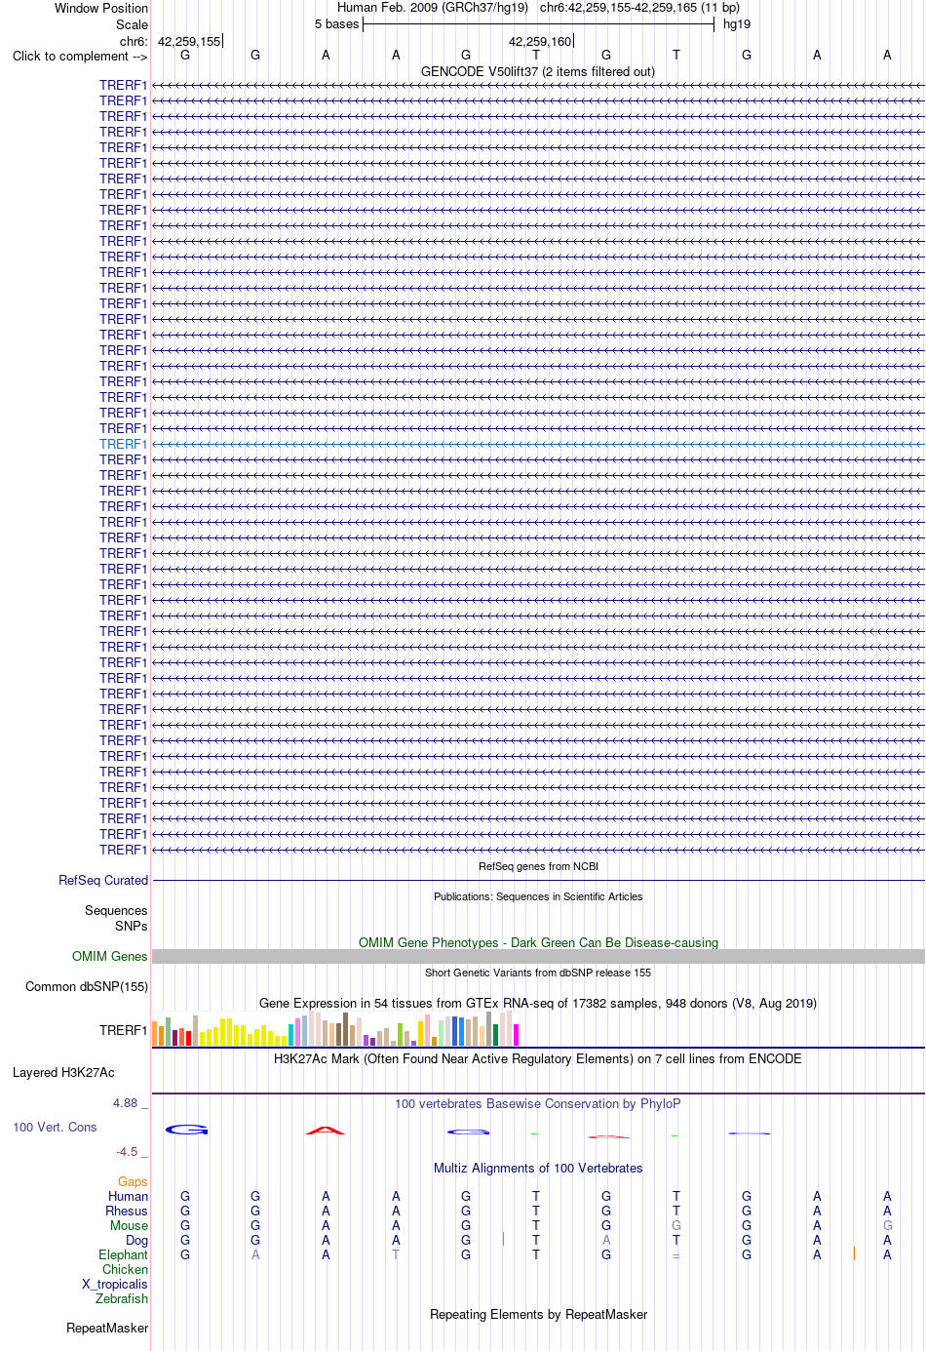Select the Chicken alignment row label
The height and width of the screenshot is (1351, 926).
pyautogui.click(x=126, y=1269)
